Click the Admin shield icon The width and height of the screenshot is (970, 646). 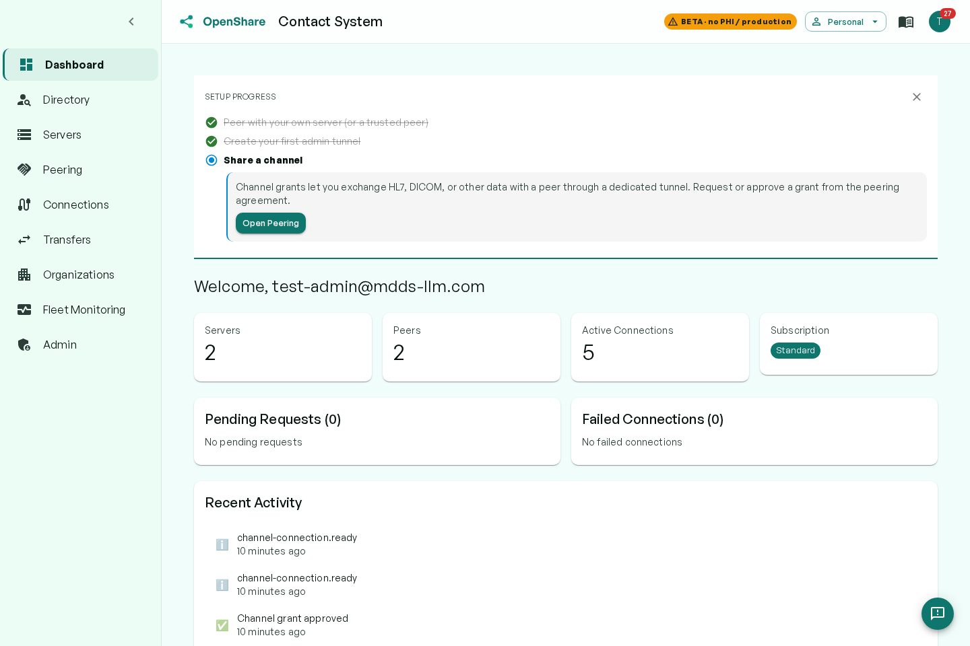coord(24,345)
